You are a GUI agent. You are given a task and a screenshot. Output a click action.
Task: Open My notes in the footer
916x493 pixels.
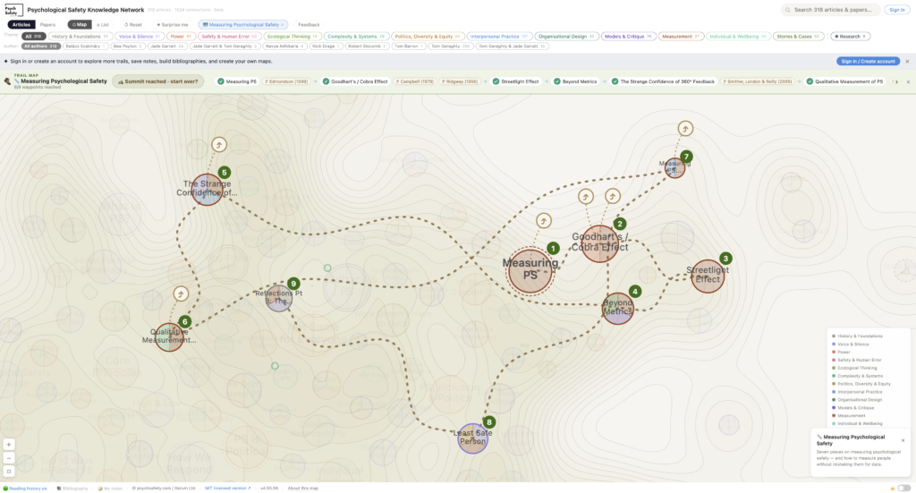[x=110, y=488]
